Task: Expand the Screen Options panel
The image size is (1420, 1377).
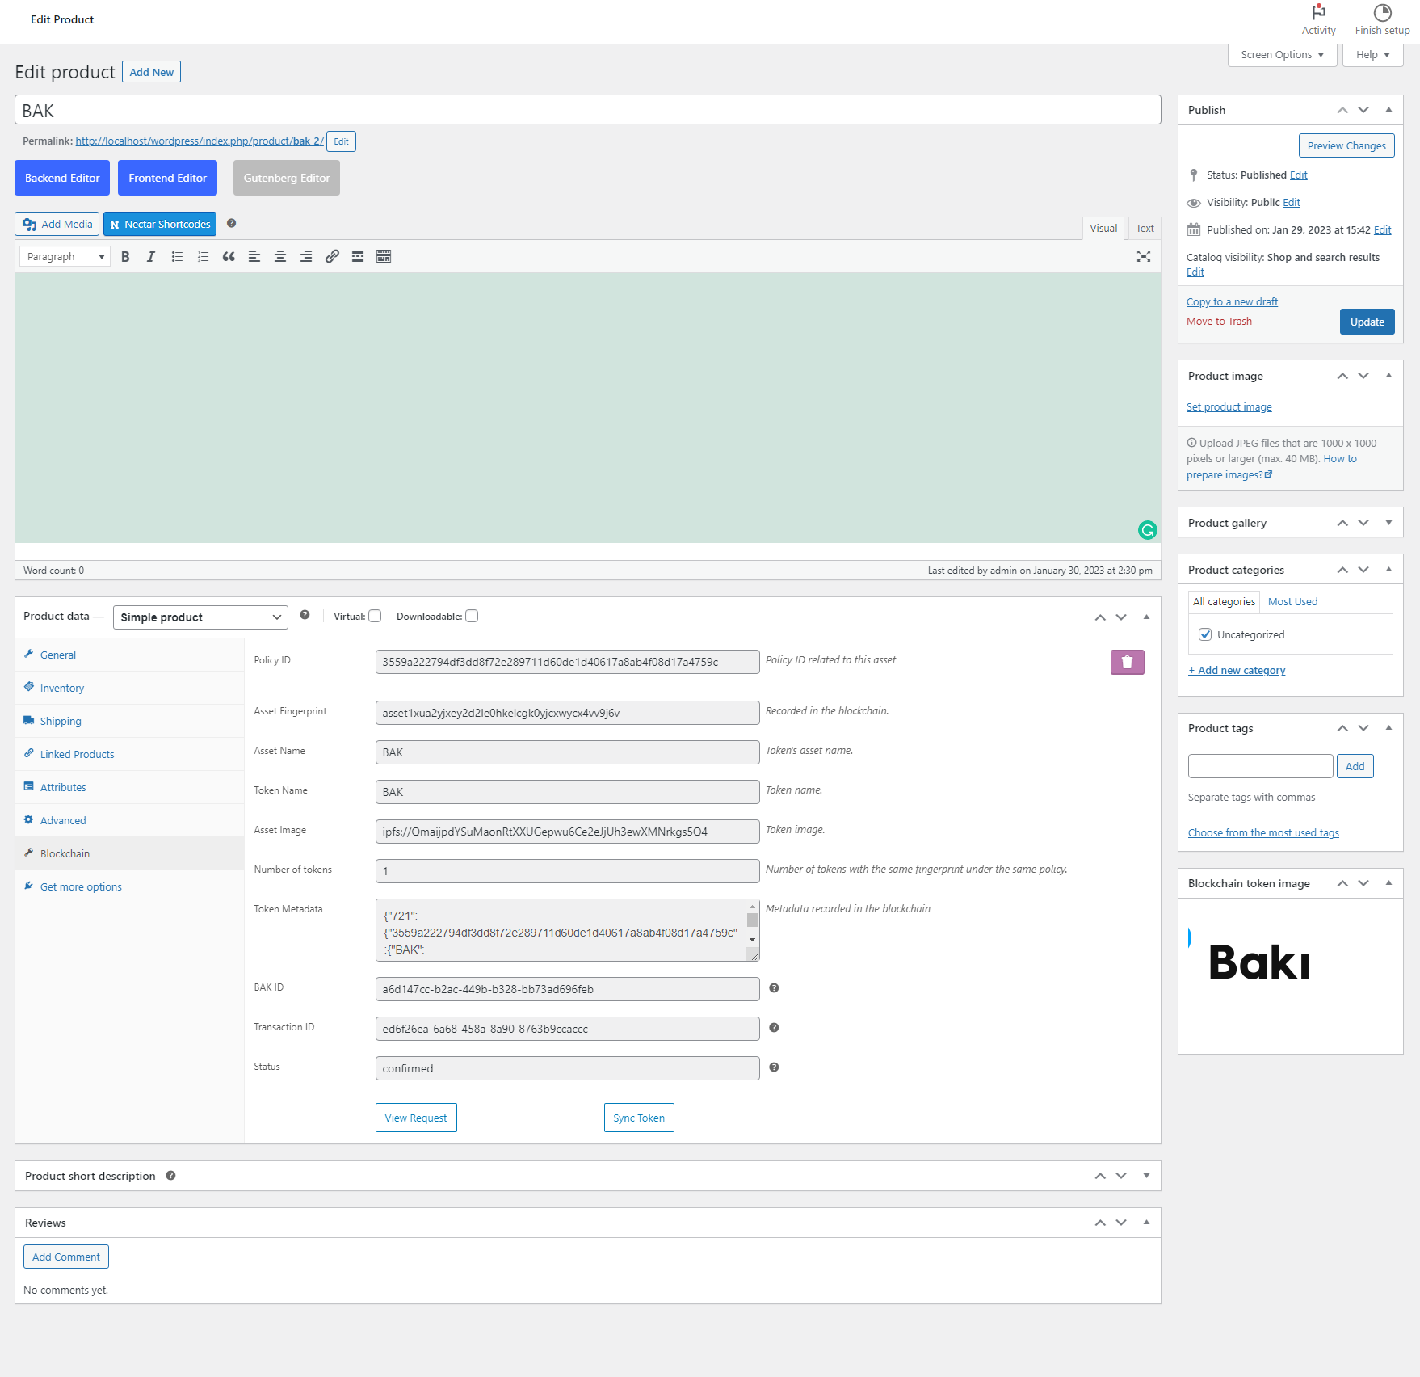Action: [1283, 55]
